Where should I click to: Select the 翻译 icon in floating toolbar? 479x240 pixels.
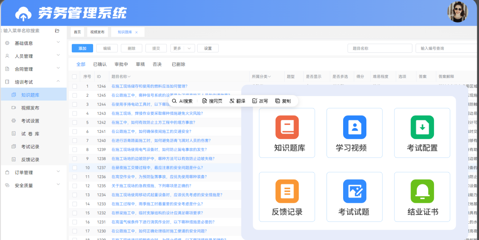(237, 100)
